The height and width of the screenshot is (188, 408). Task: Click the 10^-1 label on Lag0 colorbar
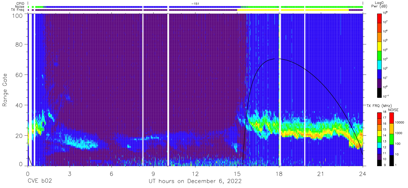[x=386, y=96]
